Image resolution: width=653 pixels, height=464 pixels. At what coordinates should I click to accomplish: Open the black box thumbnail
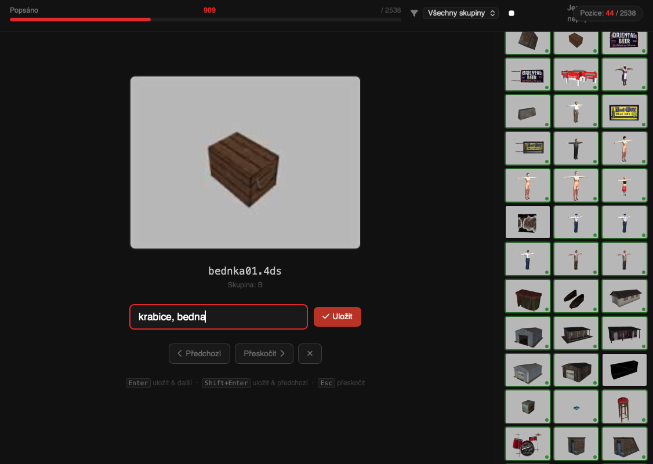click(x=624, y=370)
